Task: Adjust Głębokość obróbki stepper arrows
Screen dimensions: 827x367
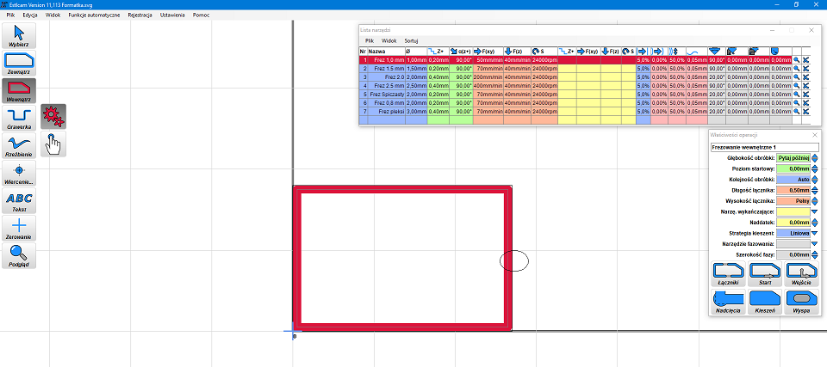Action: pyautogui.click(x=815, y=157)
